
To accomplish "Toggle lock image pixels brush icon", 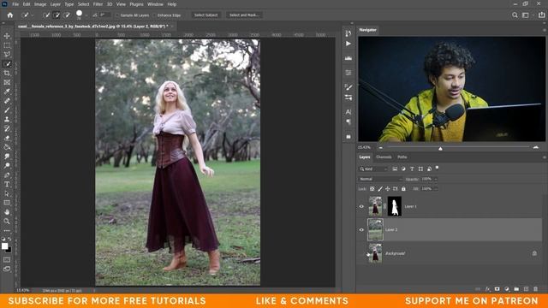I will pos(380,189).
